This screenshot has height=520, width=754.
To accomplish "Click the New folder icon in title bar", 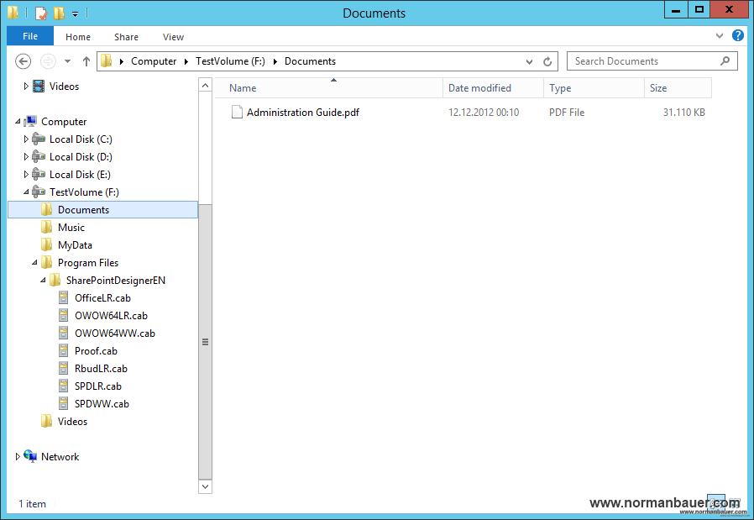I will pyautogui.click(x=58, y=13).
